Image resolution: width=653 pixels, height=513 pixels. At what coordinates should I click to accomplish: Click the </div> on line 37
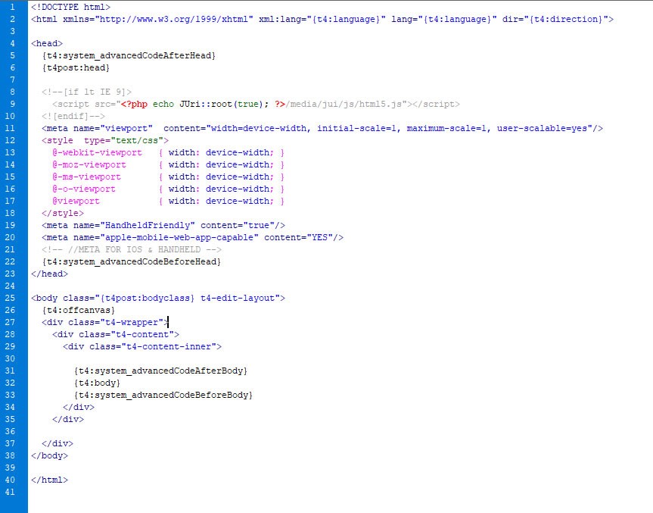(x=58, y=443)
